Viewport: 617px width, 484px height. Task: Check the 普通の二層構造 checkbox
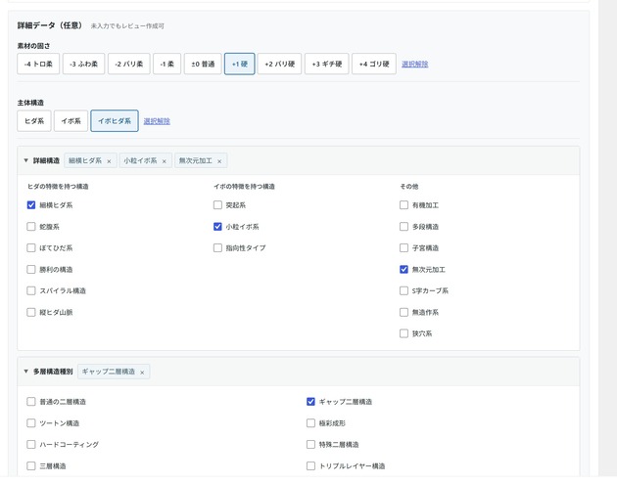pyautogui.click(x=31, y=402)
